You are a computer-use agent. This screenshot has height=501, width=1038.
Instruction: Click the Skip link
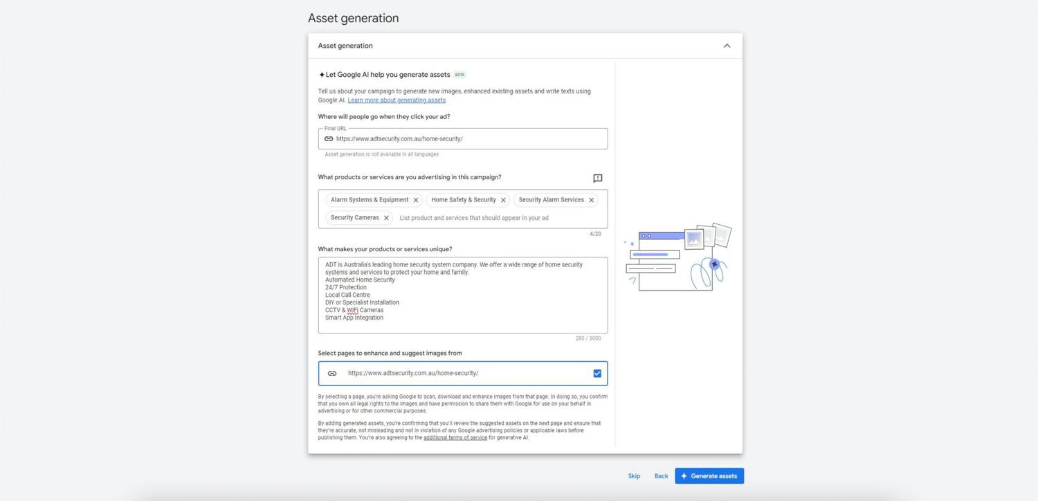point(633,475)
